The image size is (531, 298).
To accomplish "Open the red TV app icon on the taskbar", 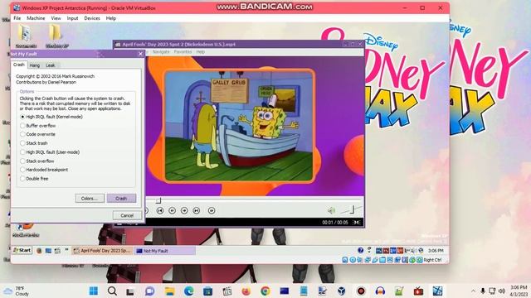I will pos(418,291).
